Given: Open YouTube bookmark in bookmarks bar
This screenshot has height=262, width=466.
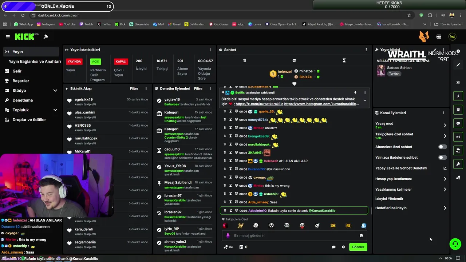Looking at the screenshot, I should pos(67,24).
